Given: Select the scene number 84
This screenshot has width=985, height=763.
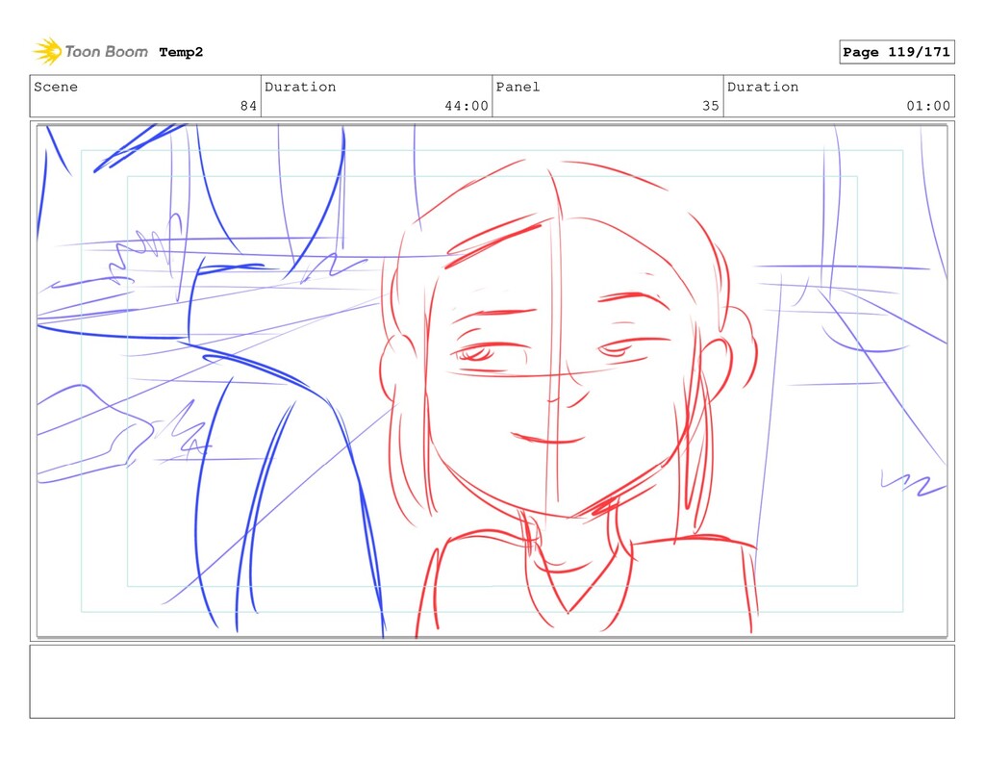Looking at the screenshot, I should (x=248, y=106).
